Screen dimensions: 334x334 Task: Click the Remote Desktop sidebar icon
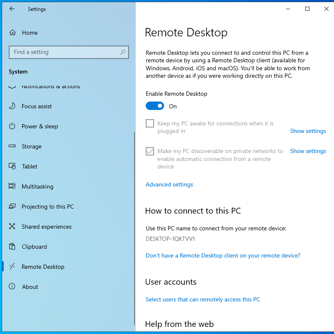[x=12, y=266]
